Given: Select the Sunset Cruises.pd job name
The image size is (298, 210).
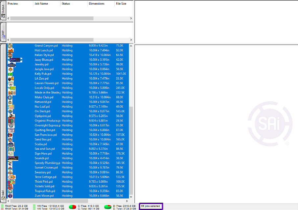Looking at the screenshot, I should coord(46,168).
